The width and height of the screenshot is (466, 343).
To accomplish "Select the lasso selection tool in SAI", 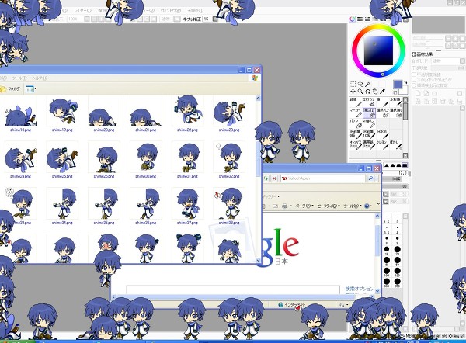I will [x=360, y=84].
